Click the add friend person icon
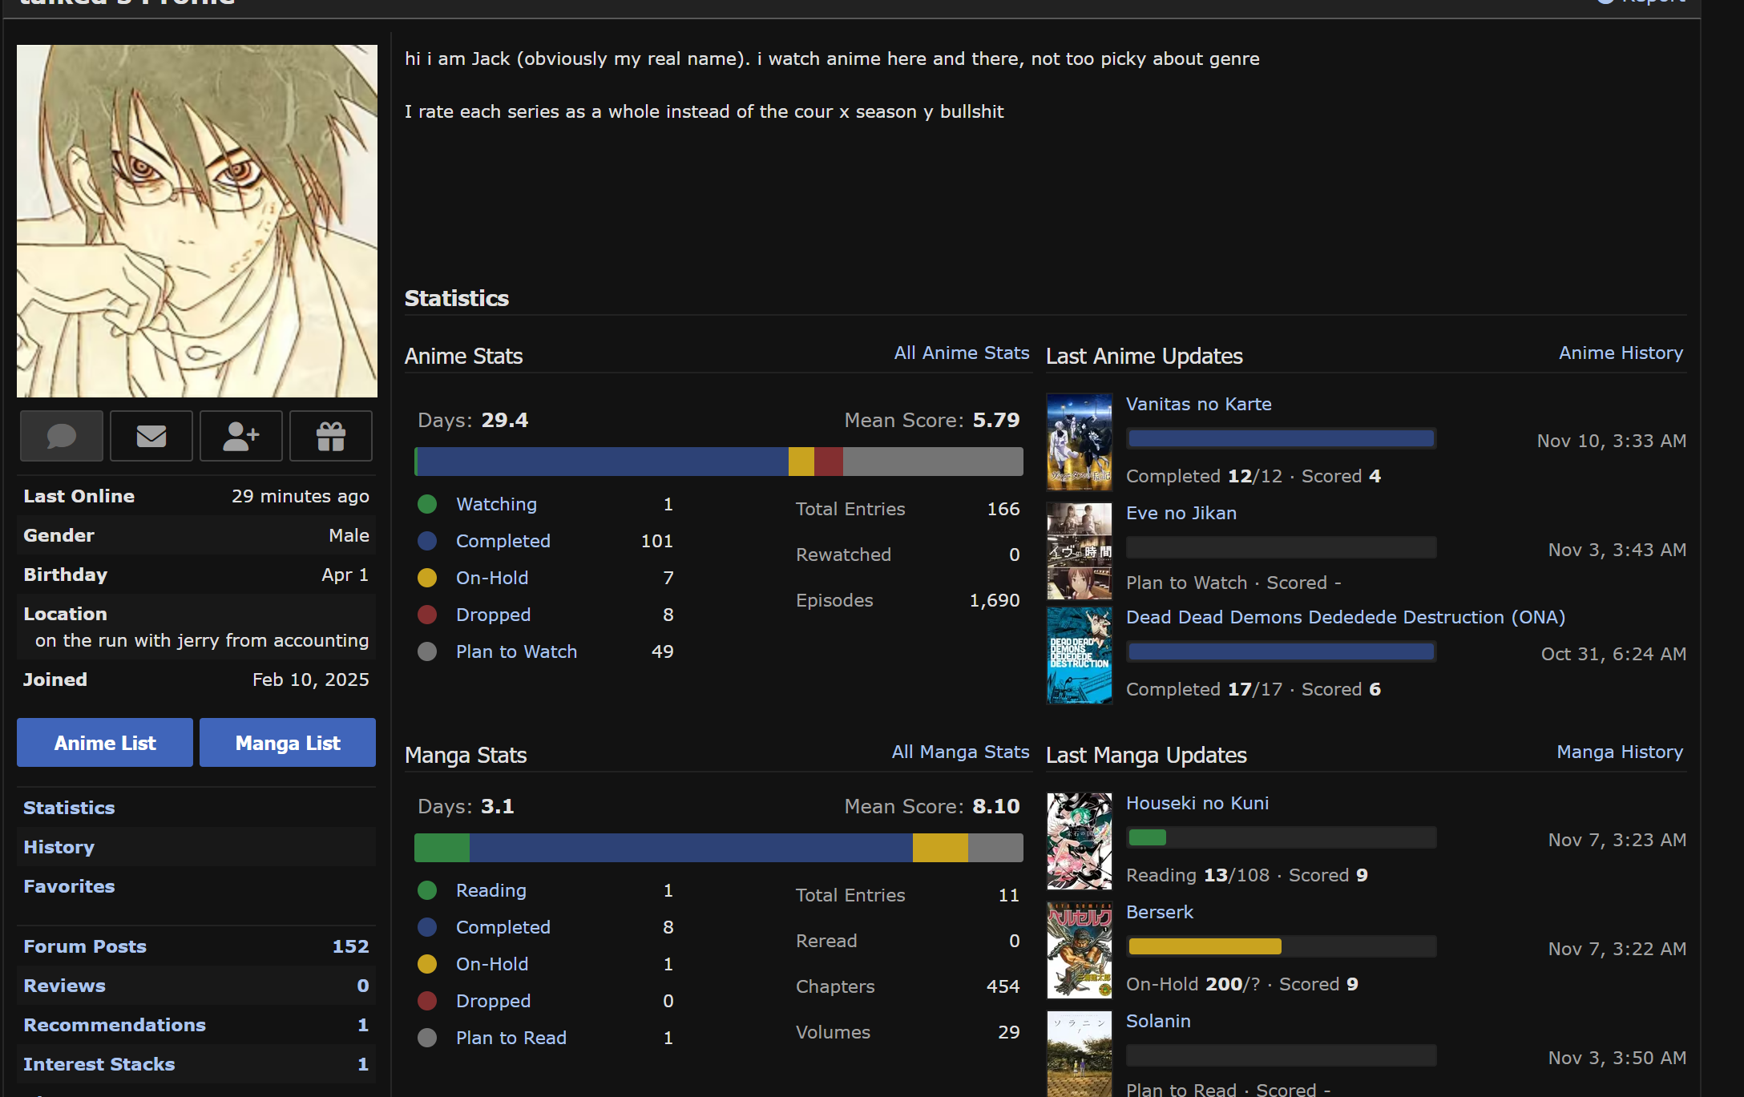This screenshot has height=1097, width=1744. pyautogui.click(x=240, y=436)
